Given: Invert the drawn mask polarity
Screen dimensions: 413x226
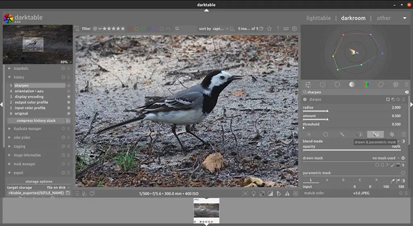Looking at the screenshot, I should tap(403, 158).
